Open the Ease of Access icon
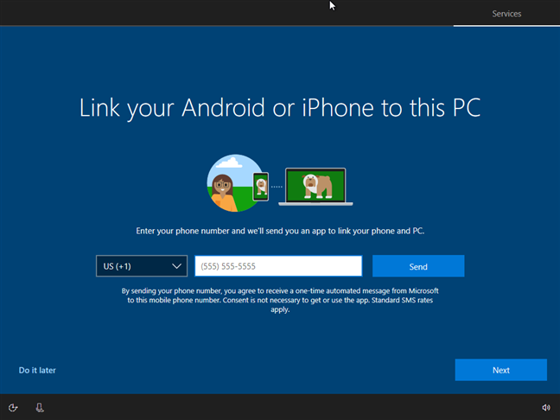560x420 pixels. [x=13, y=408]
